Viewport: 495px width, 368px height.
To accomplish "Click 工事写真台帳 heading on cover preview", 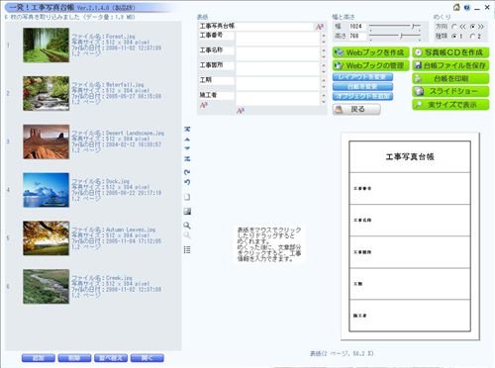I will [x=410, y=156].
